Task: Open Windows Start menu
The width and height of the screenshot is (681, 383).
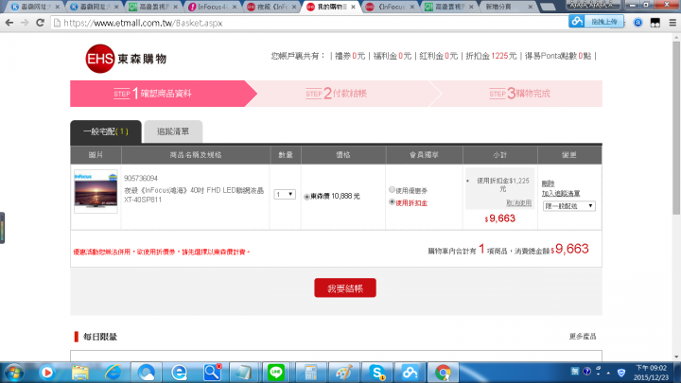Action: (x=14, y=373)
